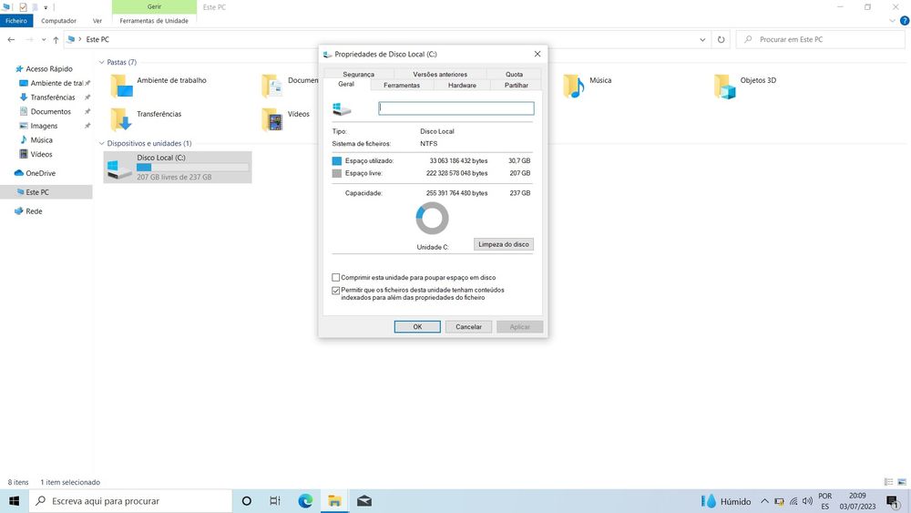The image size is (911, 513).
Task: Click the volume speaker tray icon
Action: click(x=807, y=501)
